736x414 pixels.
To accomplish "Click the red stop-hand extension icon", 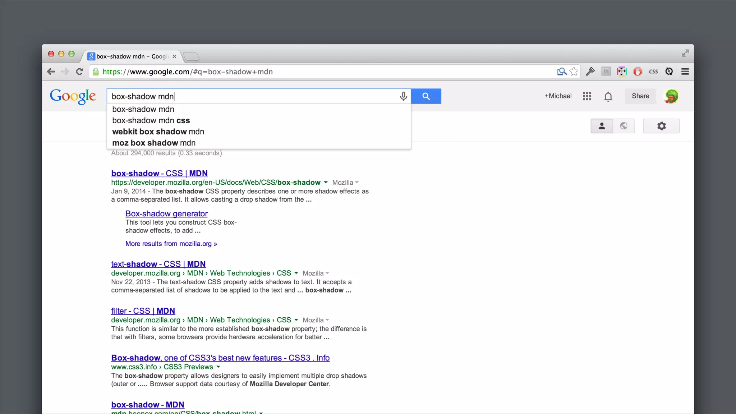I will 638,72.
